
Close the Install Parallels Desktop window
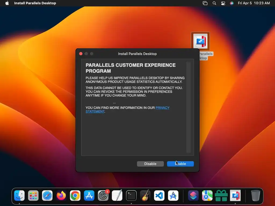point(81,54)
